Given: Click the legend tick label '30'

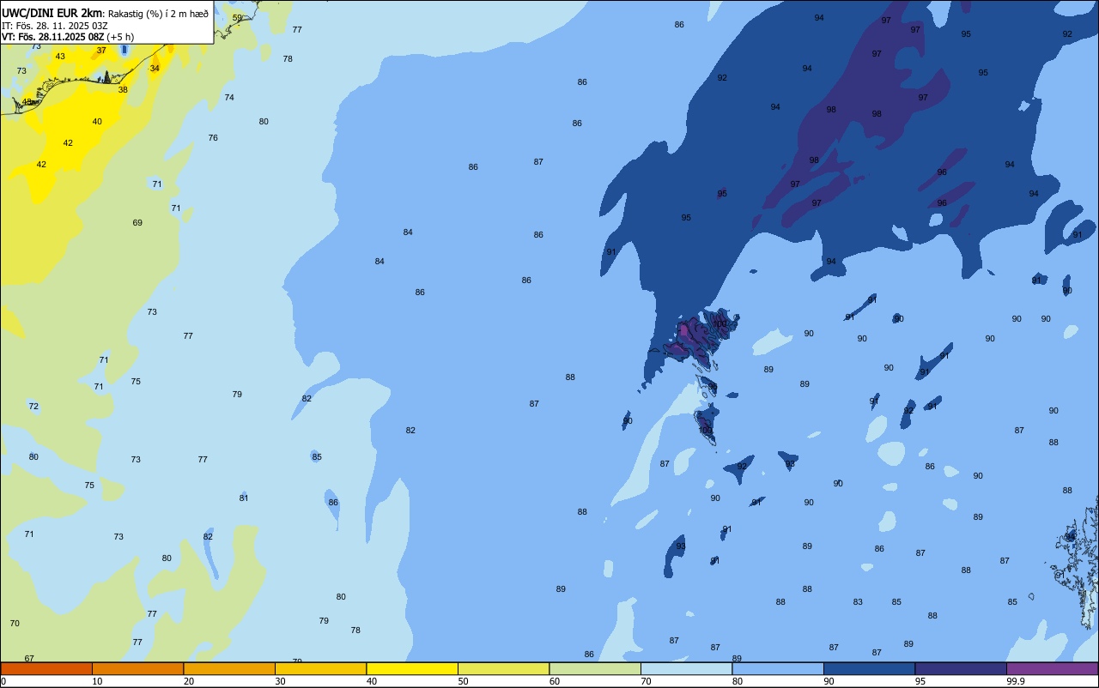Looking at the screenshot, I should point(280,681).
